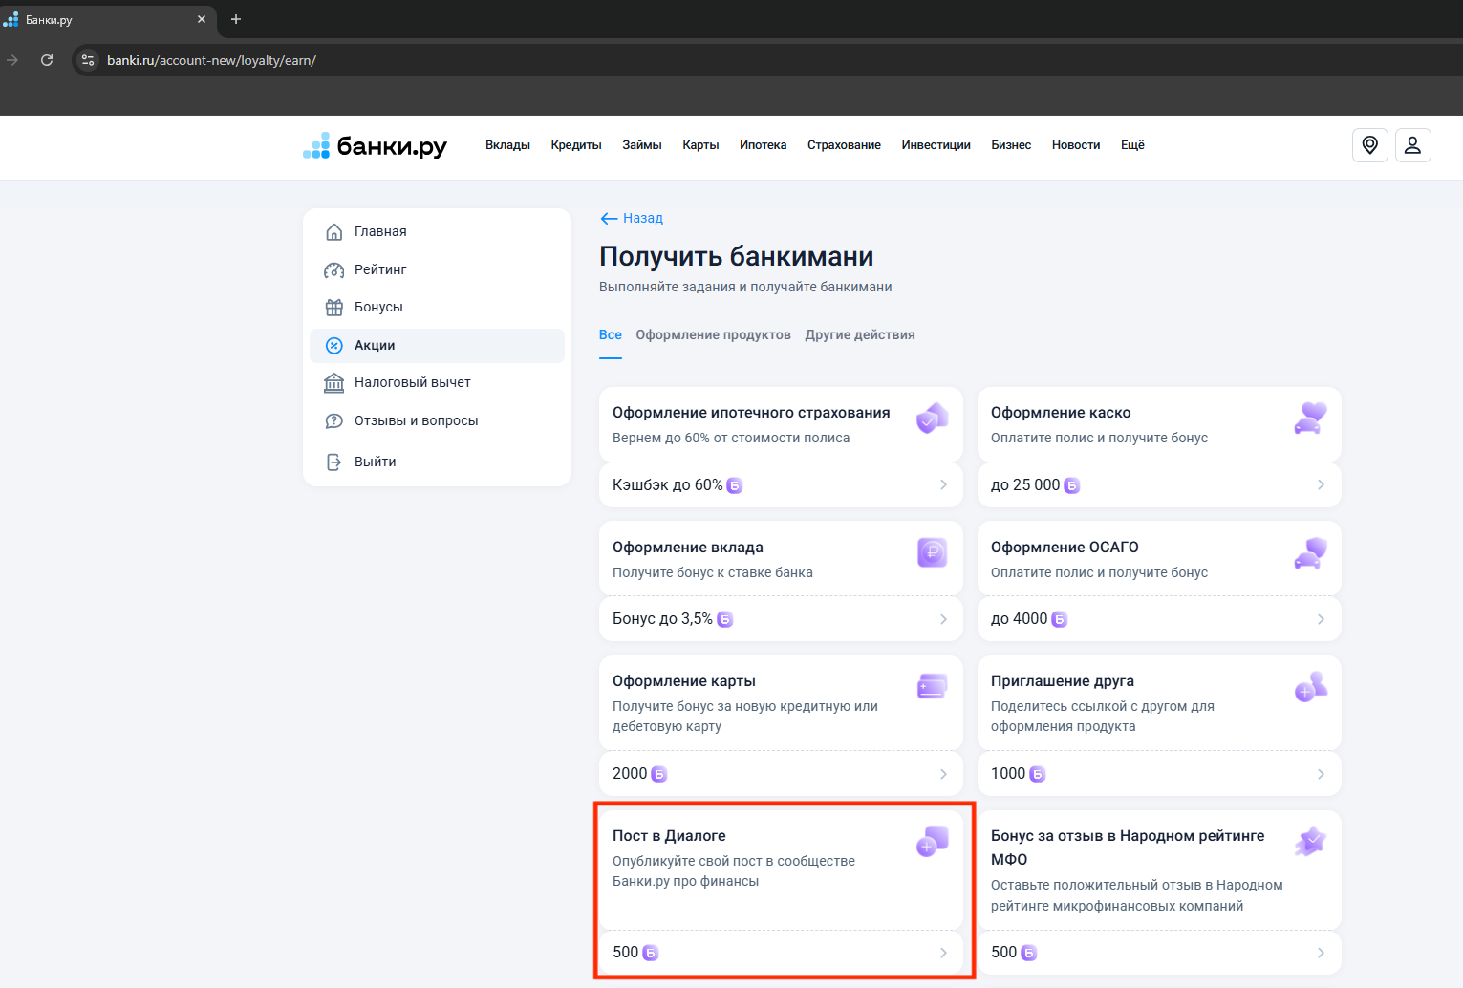Reload the page with browser refresh button

pyautogui.click(x=47, y=60)
